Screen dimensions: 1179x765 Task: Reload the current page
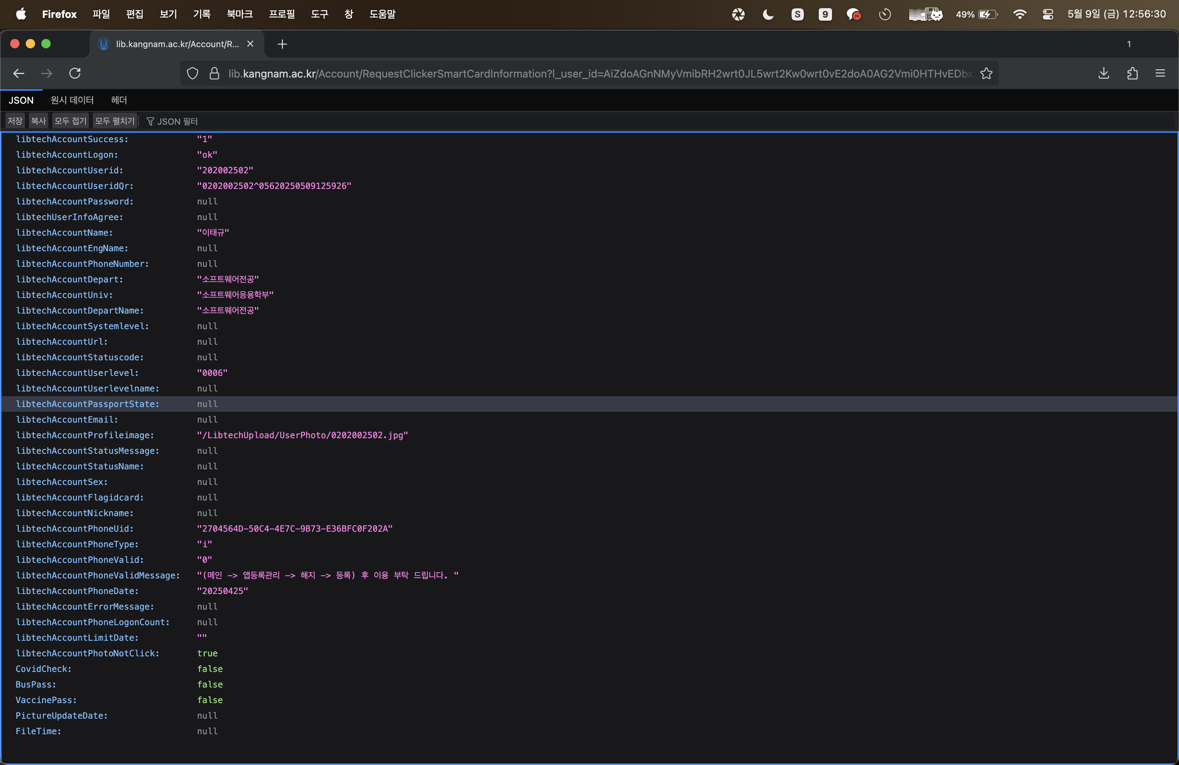(x=75, y=73)
